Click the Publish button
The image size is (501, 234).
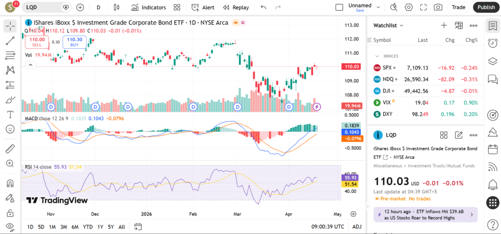point(486,7)
